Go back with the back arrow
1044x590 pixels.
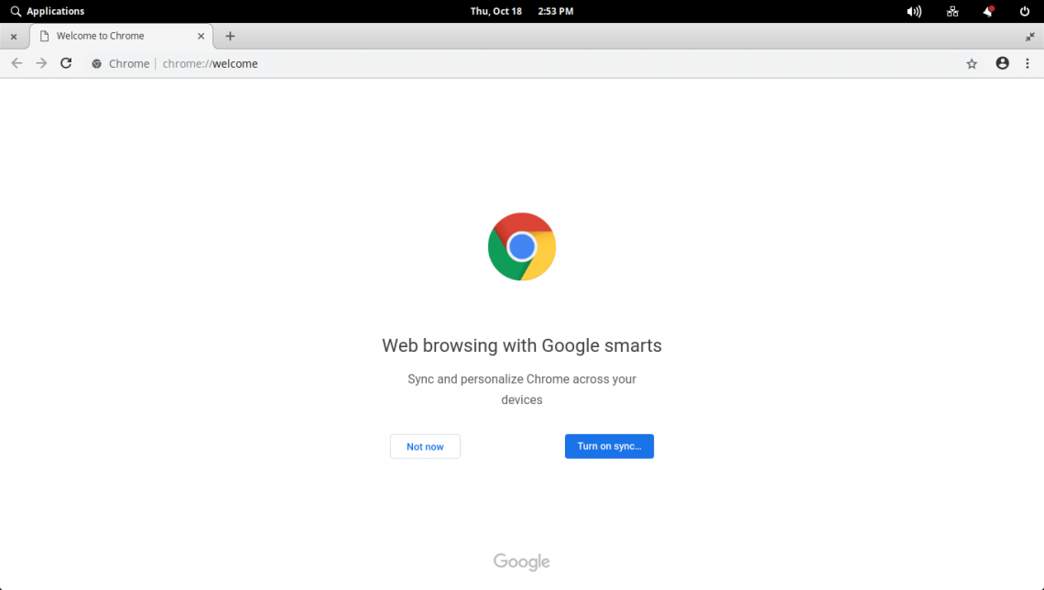(16, 63)
